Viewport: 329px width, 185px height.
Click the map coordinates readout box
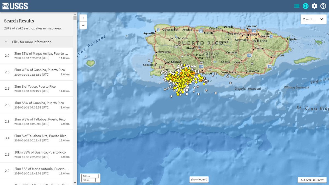tap(312, 180)
